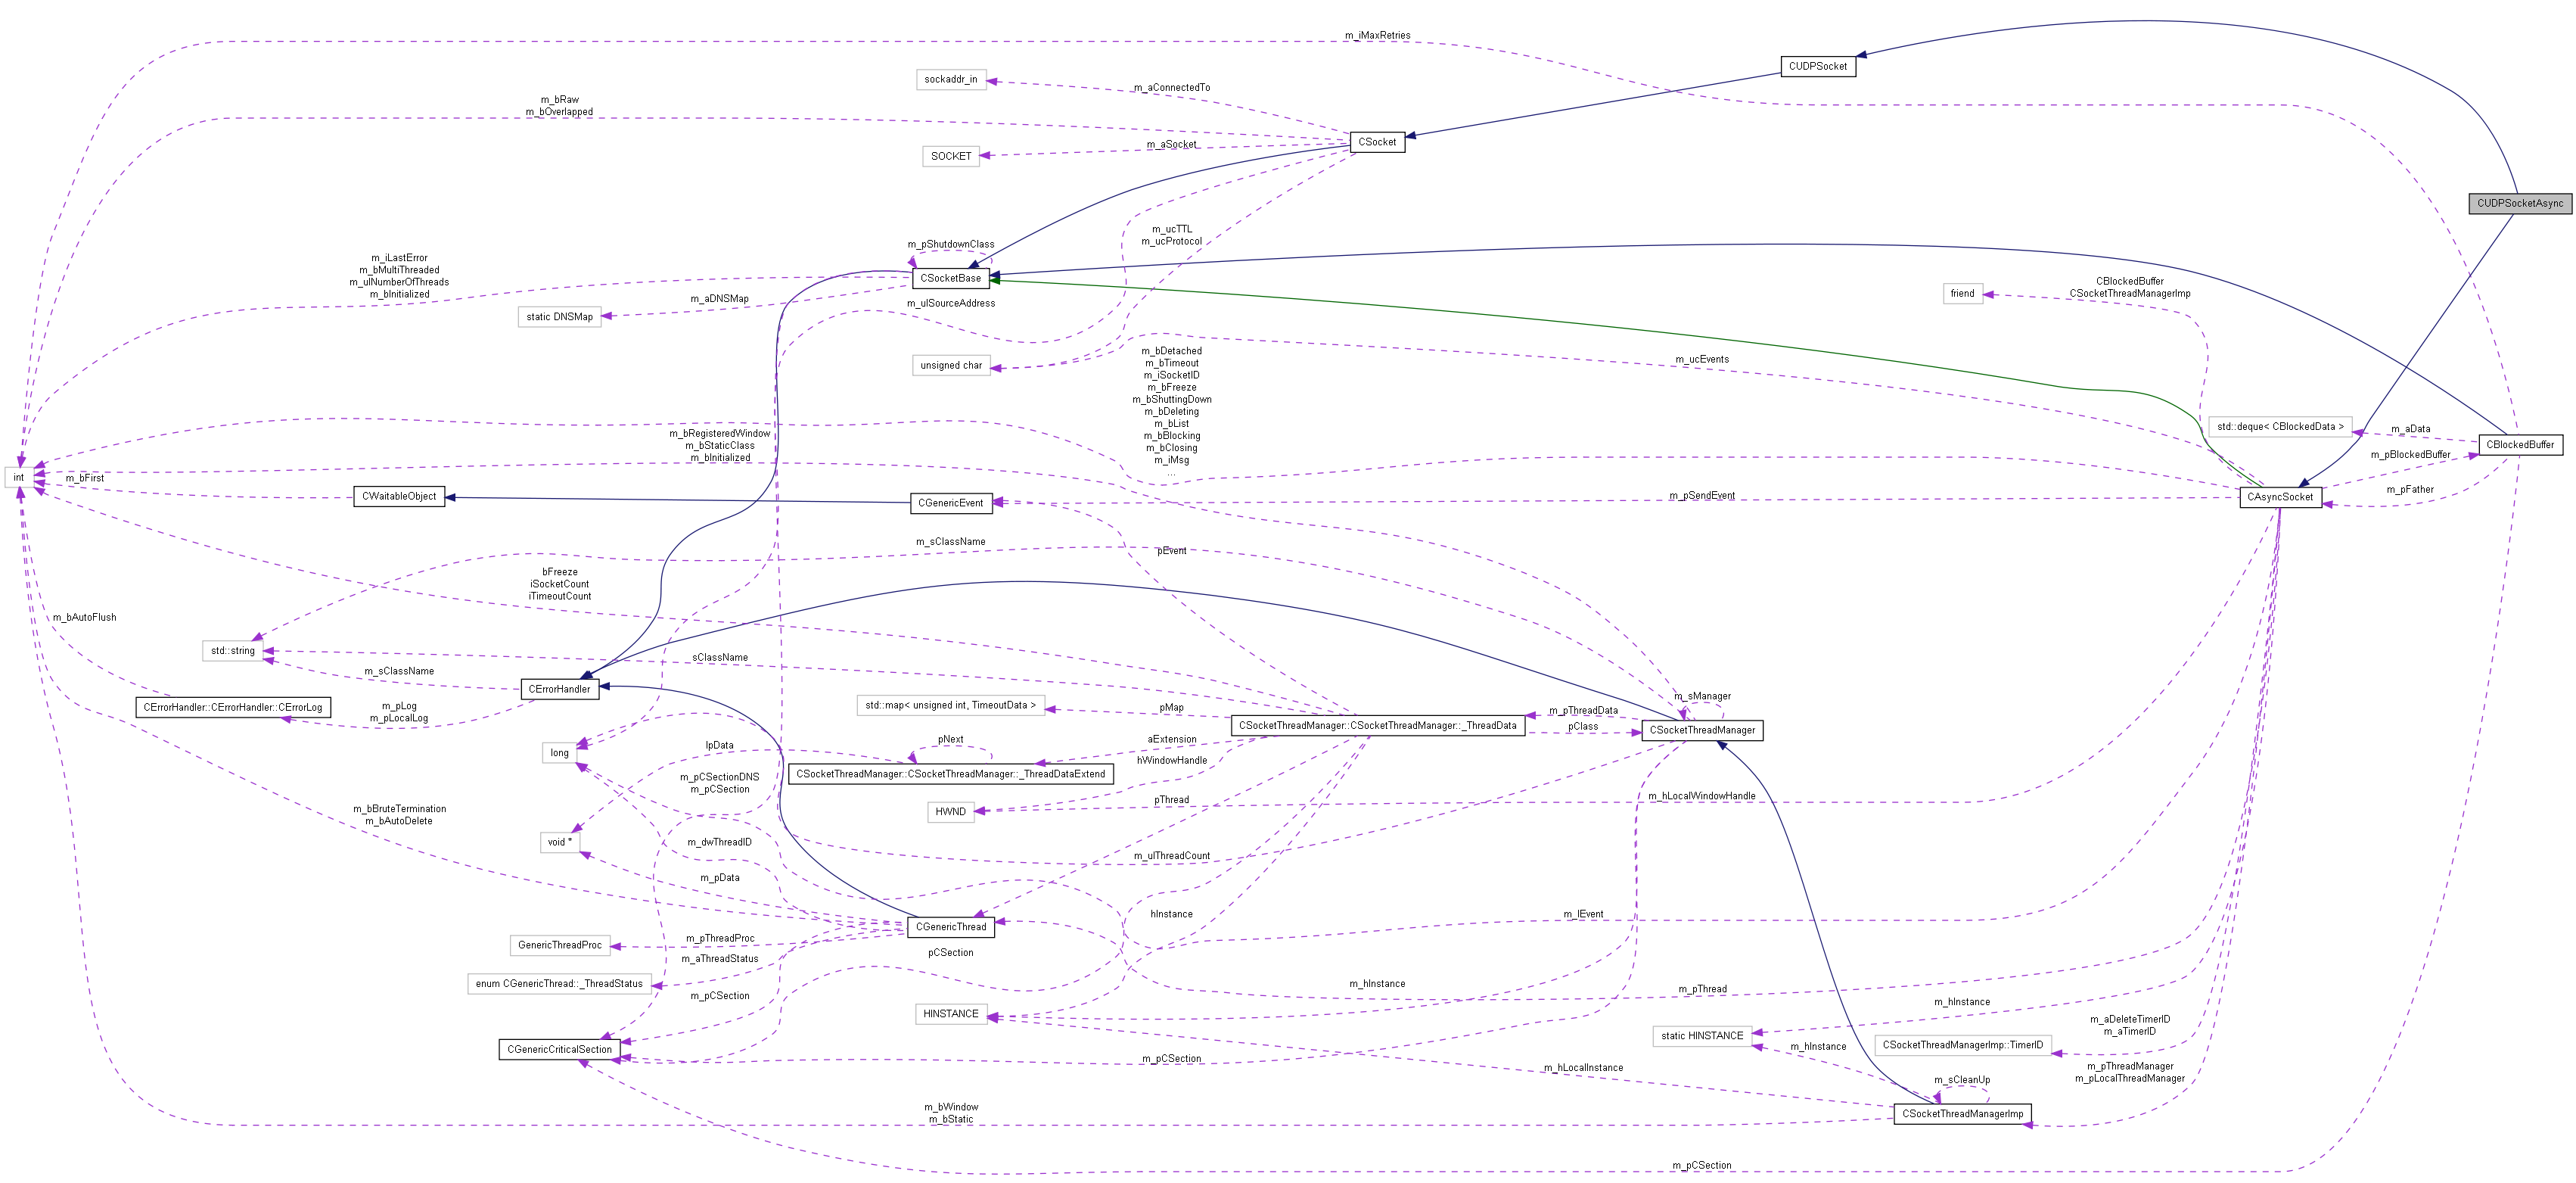Click the m_bAutoFlush edge label
2576x1183 pixels.
pyautogui.click(x=84, y=618)
